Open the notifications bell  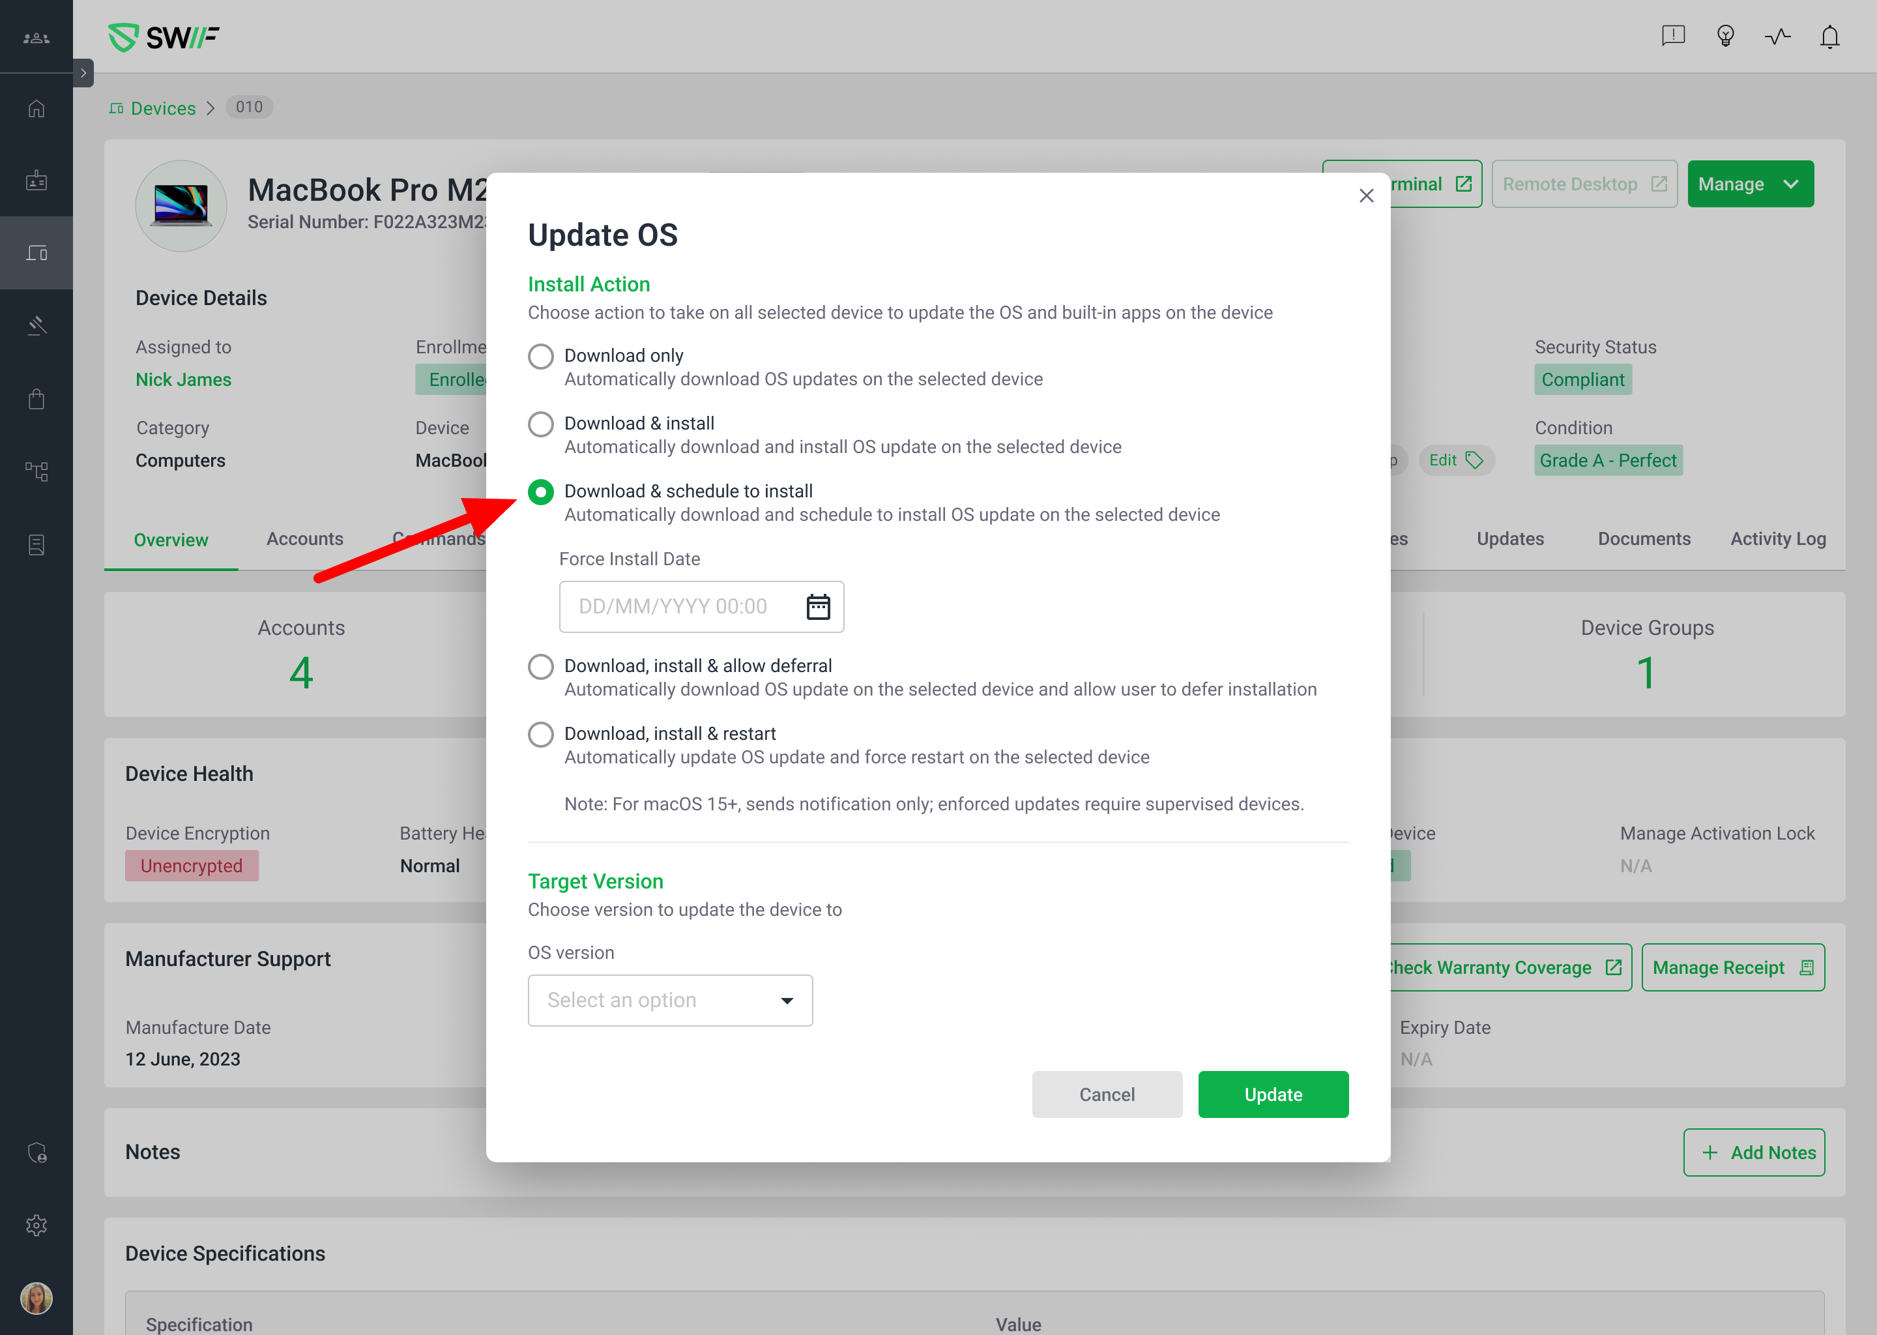pos(1829,36)
